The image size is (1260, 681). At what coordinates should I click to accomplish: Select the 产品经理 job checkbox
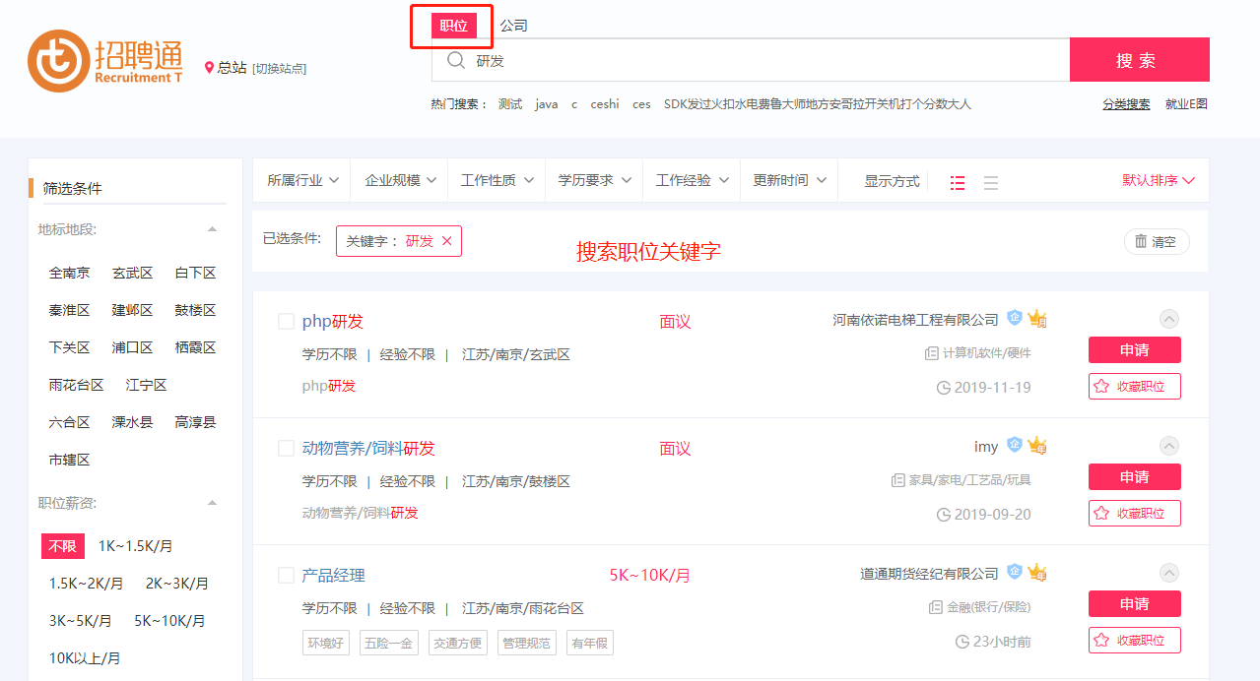point(286,576)
